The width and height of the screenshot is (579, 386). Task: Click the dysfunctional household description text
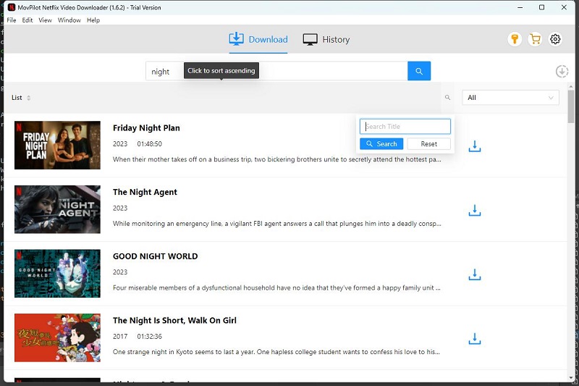276,288
